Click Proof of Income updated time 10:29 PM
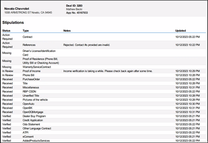208x143 pixels. [x=187, y=71]
